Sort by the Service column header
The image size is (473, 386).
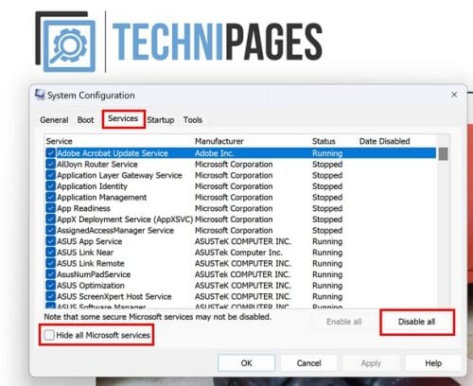(x=60, y=141)
